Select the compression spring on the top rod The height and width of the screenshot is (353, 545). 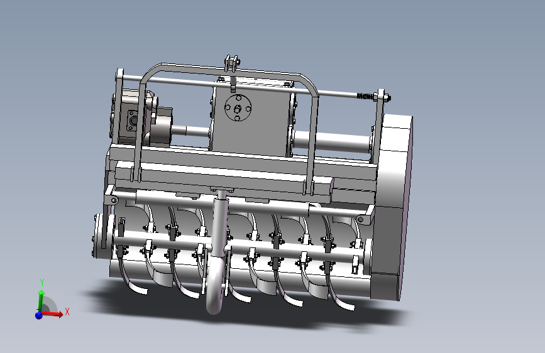coord(364,96)
